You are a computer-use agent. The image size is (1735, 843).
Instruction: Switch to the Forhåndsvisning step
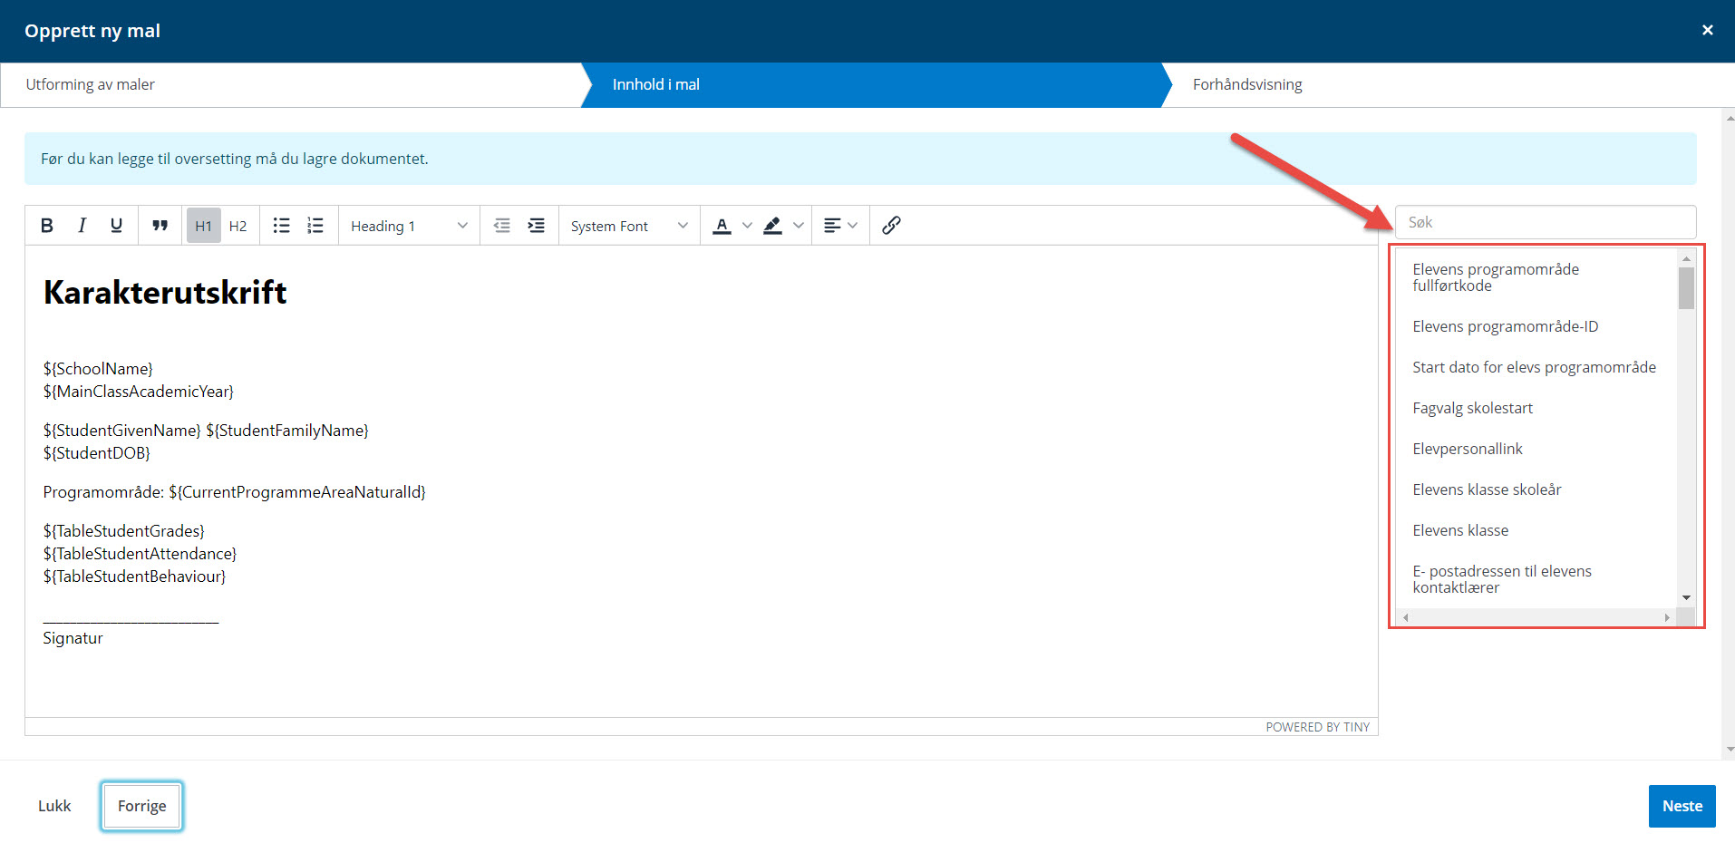1247,84
